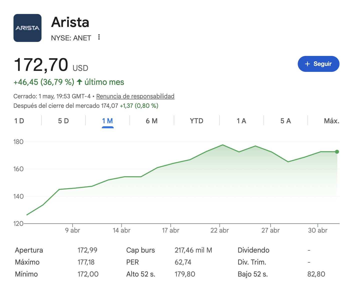349x288 pixels.
Task: Click the green endpoint dot on chart
Action: click(337, 152)
